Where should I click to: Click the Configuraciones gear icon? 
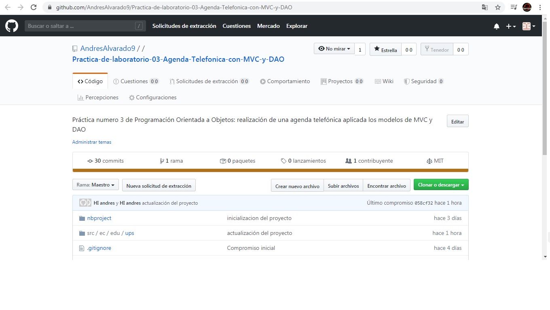tap(131, 97)
